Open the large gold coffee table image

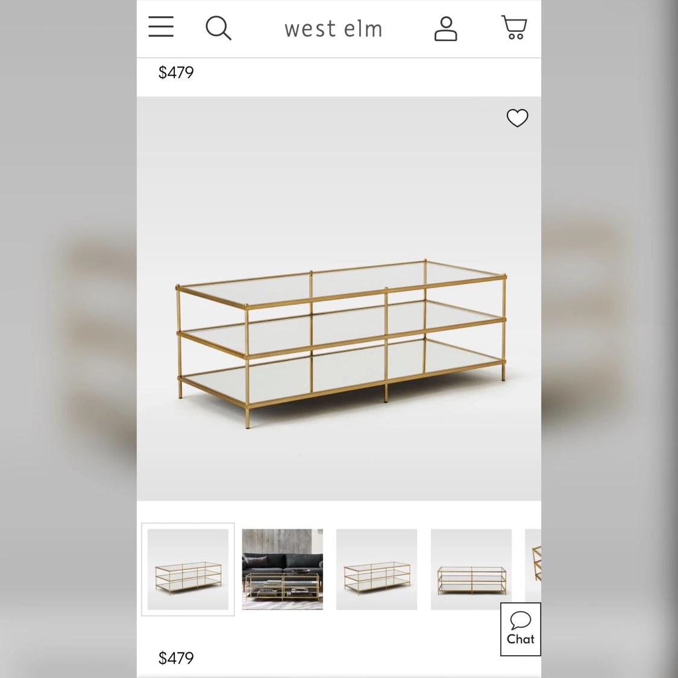pyautogui.click(x=339, y=298)
